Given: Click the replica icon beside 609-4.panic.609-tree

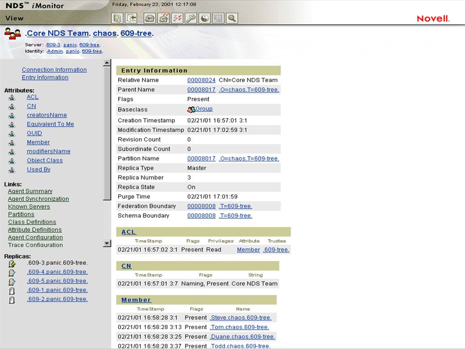Looking at the screenshot, I should tap(12, 273).
